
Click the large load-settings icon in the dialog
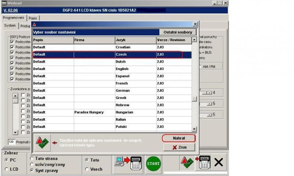tap(43, 143)
